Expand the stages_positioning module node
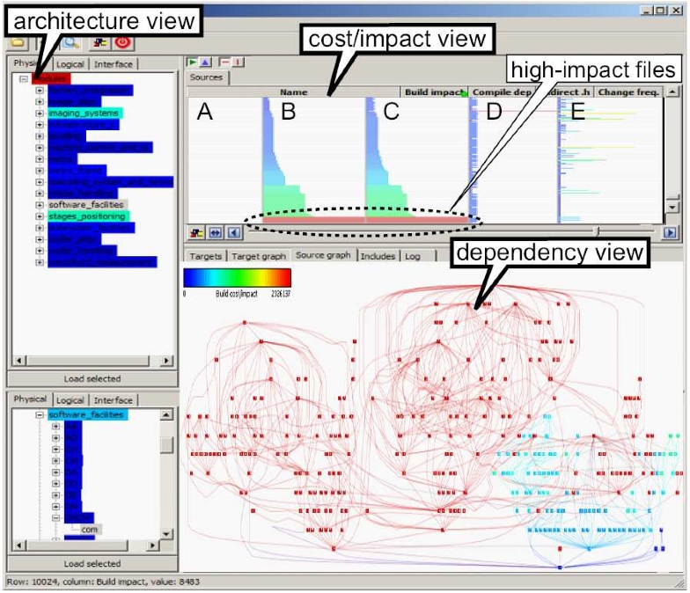The image size is (690, 593). 40,216
